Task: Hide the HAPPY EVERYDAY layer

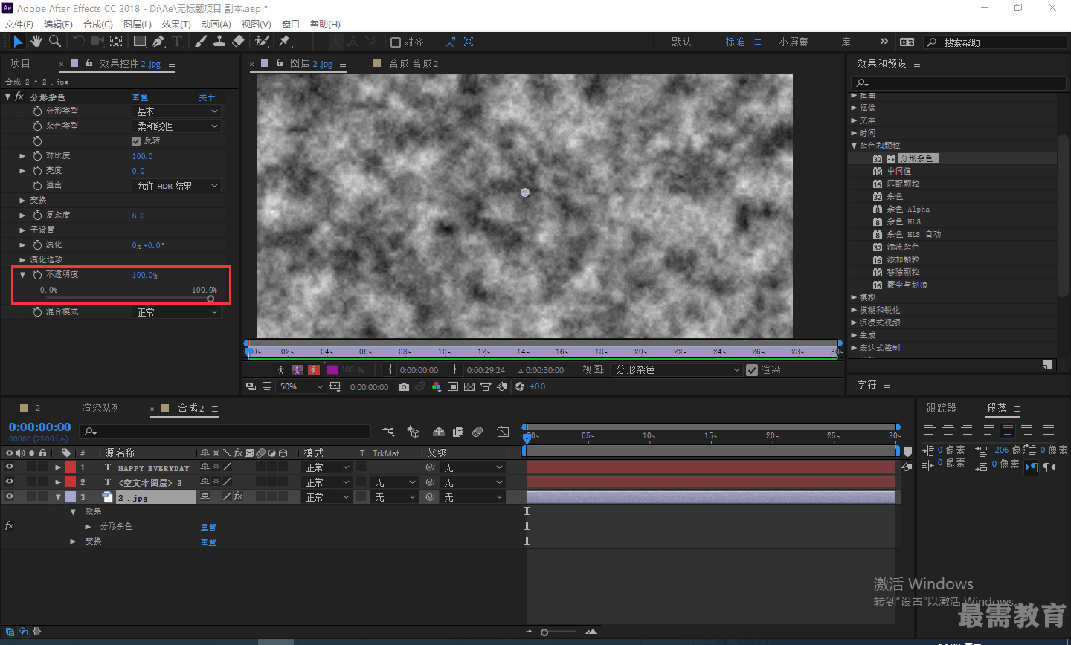Action: [10, 467]
